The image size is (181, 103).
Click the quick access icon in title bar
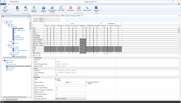click(x=5, y=1)
